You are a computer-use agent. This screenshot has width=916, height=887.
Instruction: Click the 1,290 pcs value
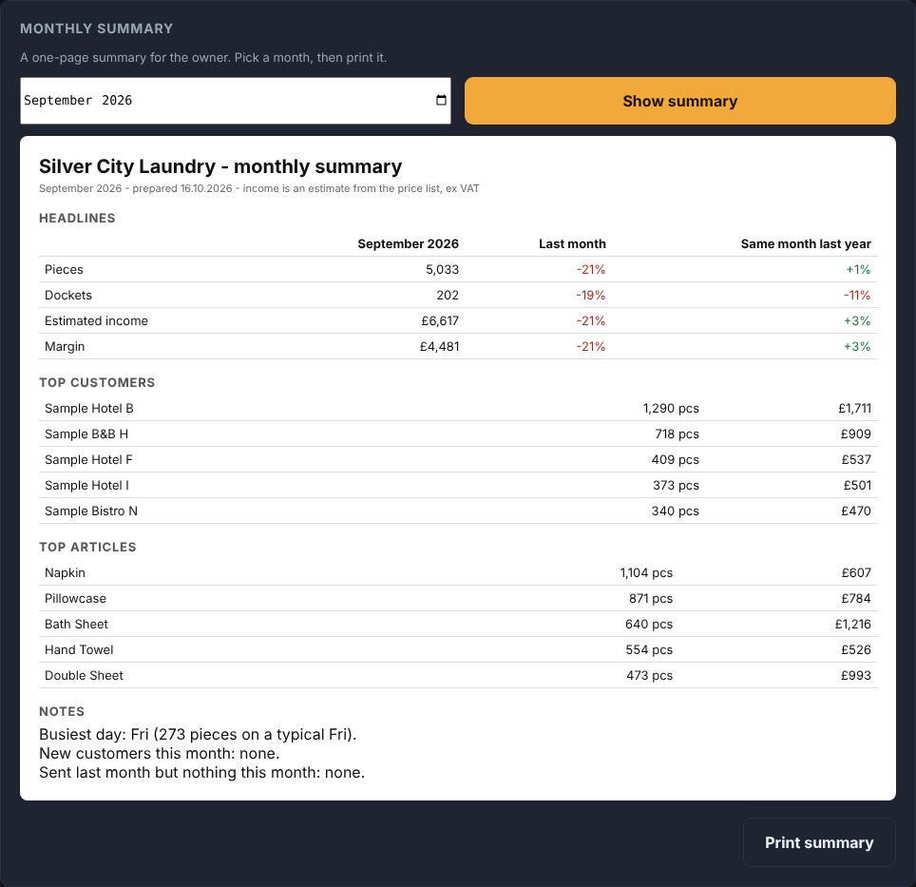[671, 409]
